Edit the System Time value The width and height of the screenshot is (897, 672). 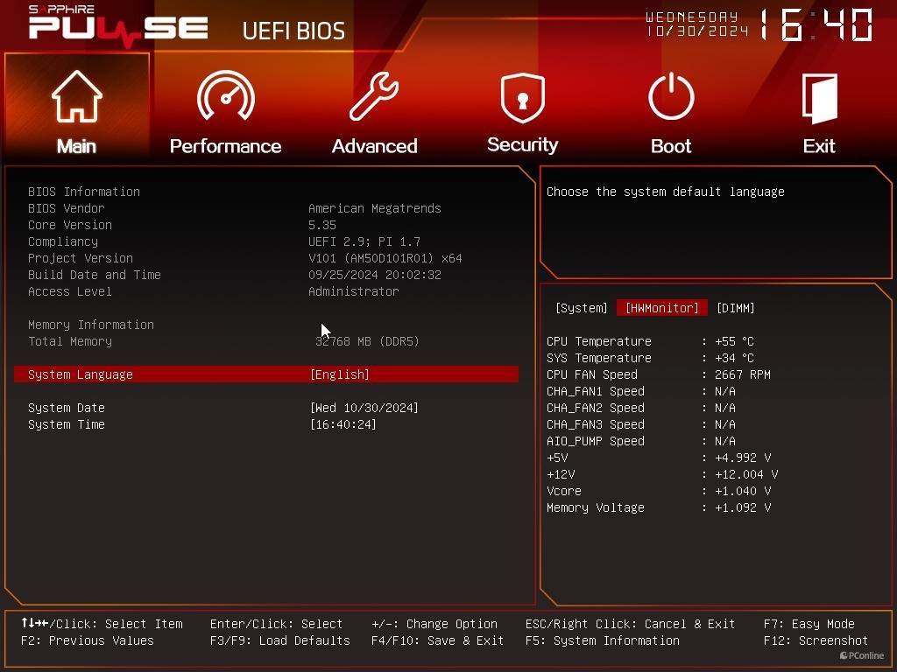[343, 424]
